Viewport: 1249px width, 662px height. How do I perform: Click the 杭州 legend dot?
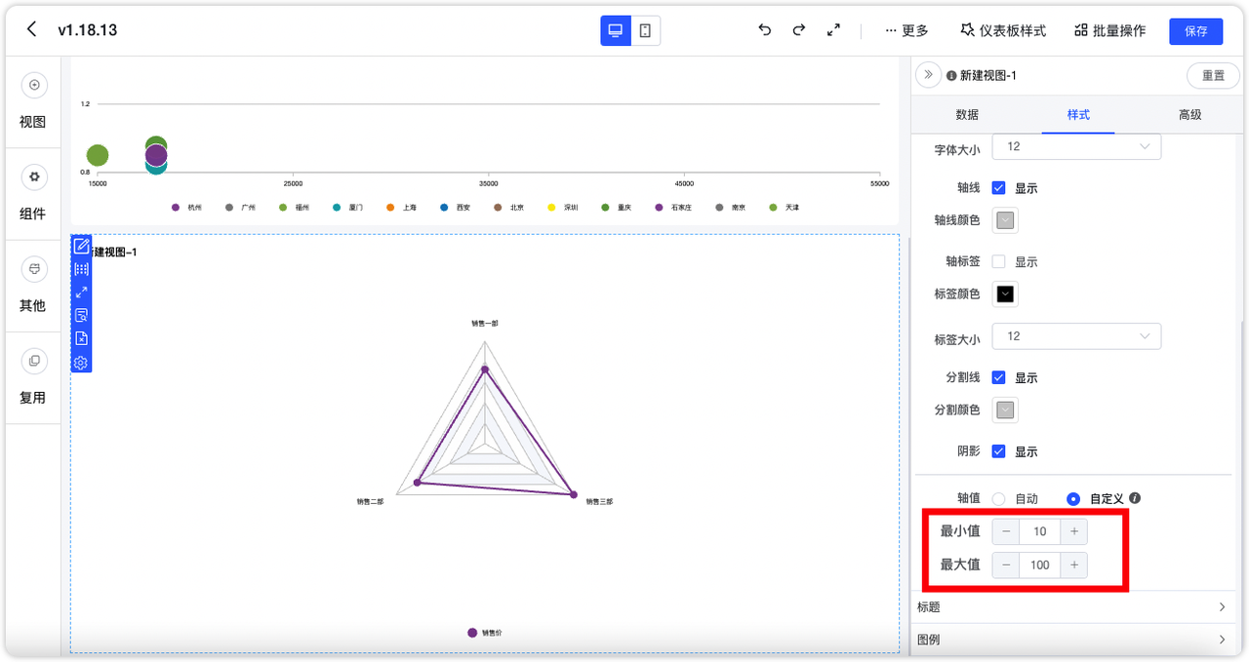(x=176, y=208)
